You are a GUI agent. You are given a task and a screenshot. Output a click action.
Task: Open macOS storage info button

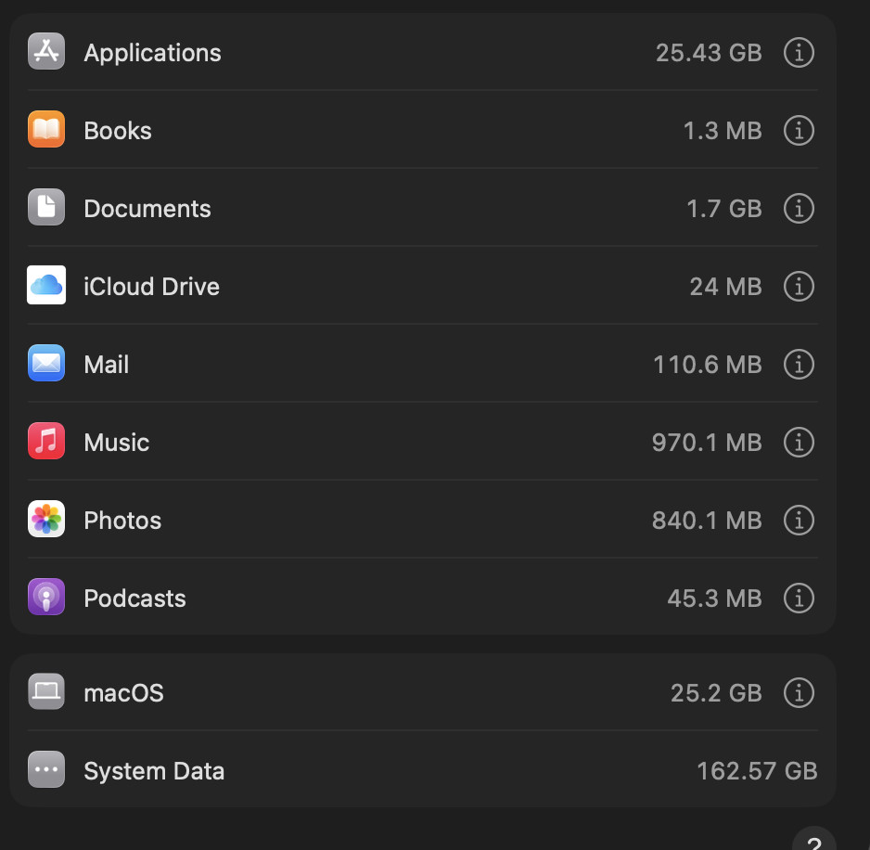pyautogui.click(x=799, y=692)
